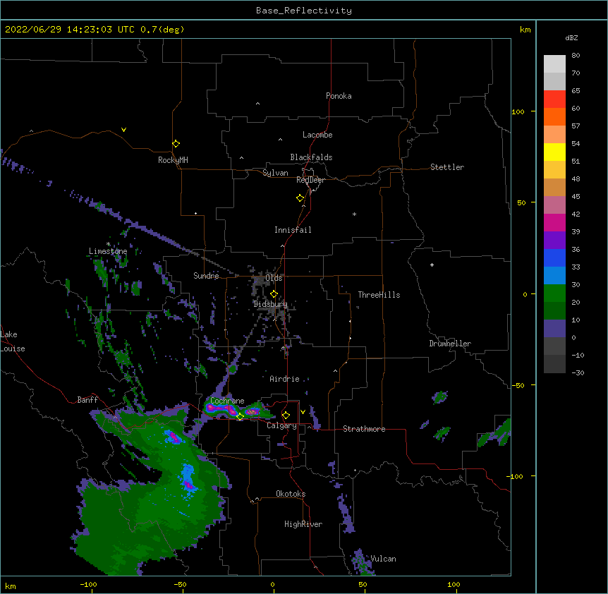Click the white asterisk marker east of Innisfail
Viewport: 608px width, 594px height.
pyautogui.click(x=354, y=214)
